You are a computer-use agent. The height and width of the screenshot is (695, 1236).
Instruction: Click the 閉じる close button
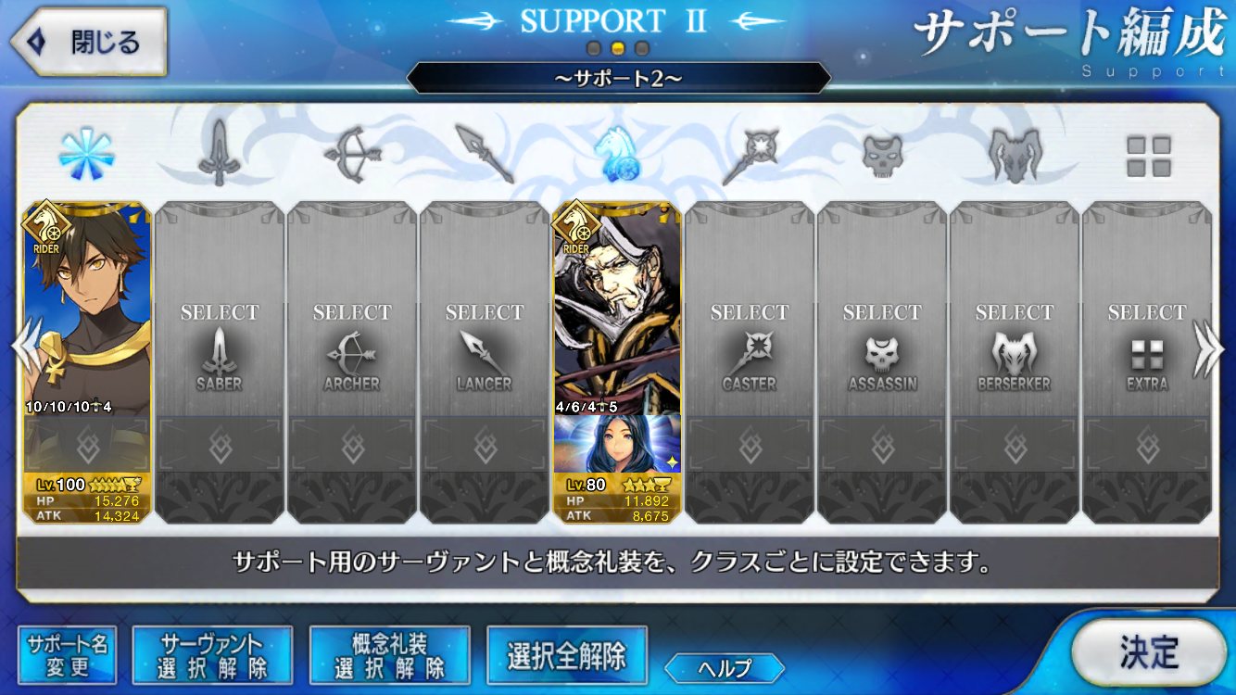click(x=89, y=42)
